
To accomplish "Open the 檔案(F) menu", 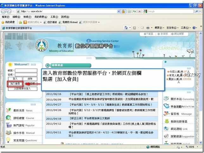I will pos(6,17).
